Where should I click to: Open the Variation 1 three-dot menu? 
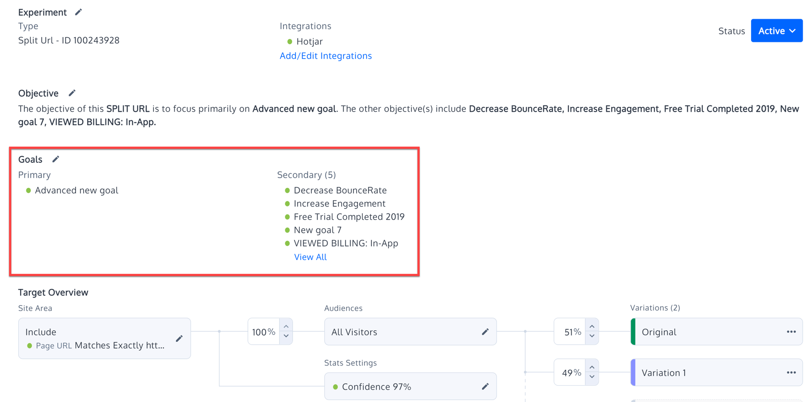coord(791,372)
